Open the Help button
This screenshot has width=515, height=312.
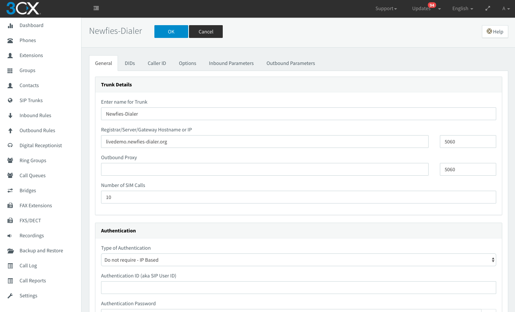tap(495, 32)
